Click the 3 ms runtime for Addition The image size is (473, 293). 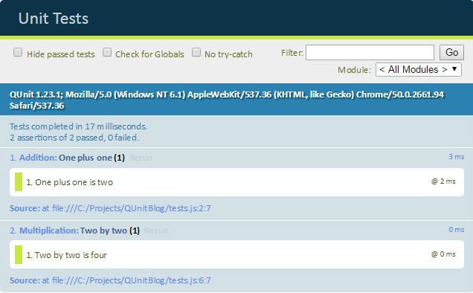point(456,157)
